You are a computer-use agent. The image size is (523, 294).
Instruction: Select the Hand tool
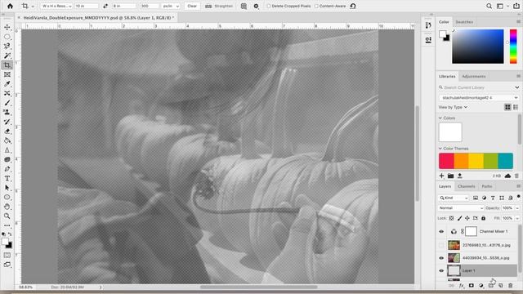coord(7,207)
